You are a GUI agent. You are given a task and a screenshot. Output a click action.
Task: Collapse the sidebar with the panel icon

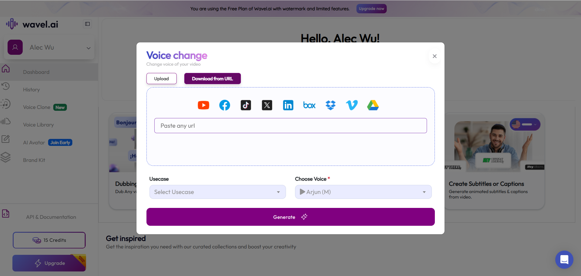tap(87, 24)
